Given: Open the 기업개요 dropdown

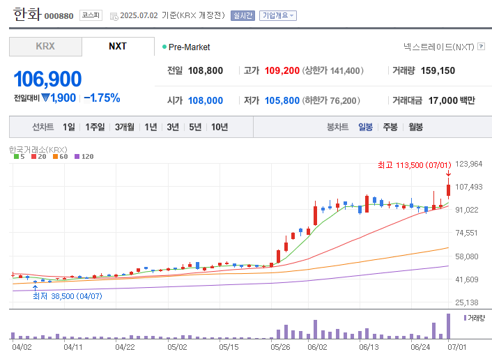Looking at the screenshot, I should click(x=277, y=15).
